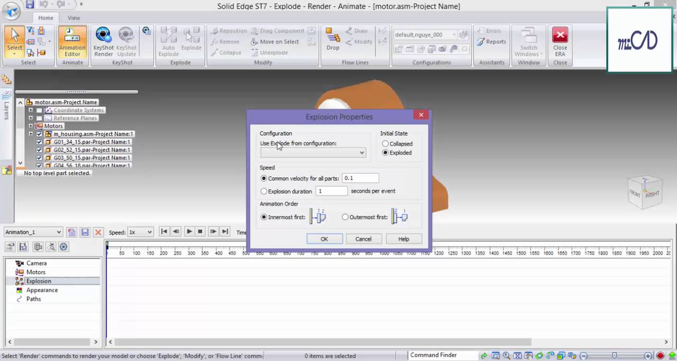
Task: Select the Drop flow line tool
Action: click(x=333, y=40)
